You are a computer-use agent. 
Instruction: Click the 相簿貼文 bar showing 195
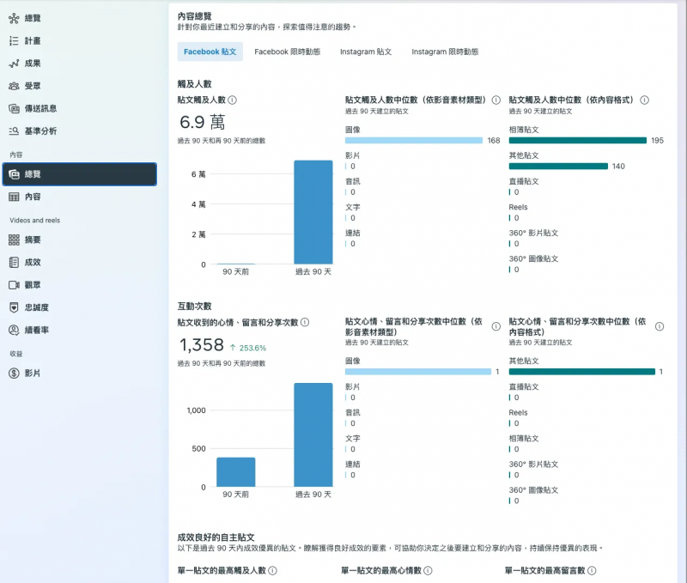tap(577, 141)
